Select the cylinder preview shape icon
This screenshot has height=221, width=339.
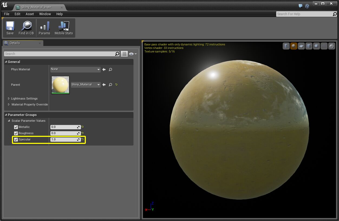pyautogui.click(x=286, y=46)
